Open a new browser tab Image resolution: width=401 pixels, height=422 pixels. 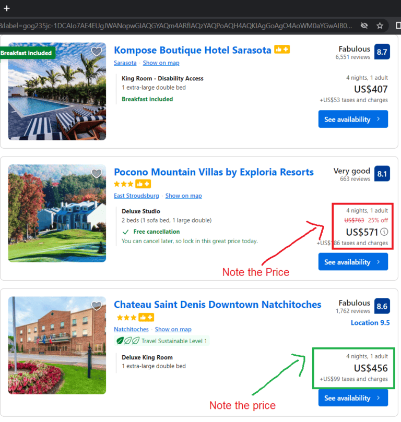pyautogui.click(x=7, y=8)
